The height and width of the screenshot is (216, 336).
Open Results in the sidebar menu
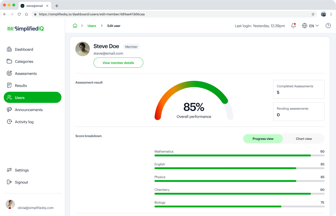pos(21,86)
